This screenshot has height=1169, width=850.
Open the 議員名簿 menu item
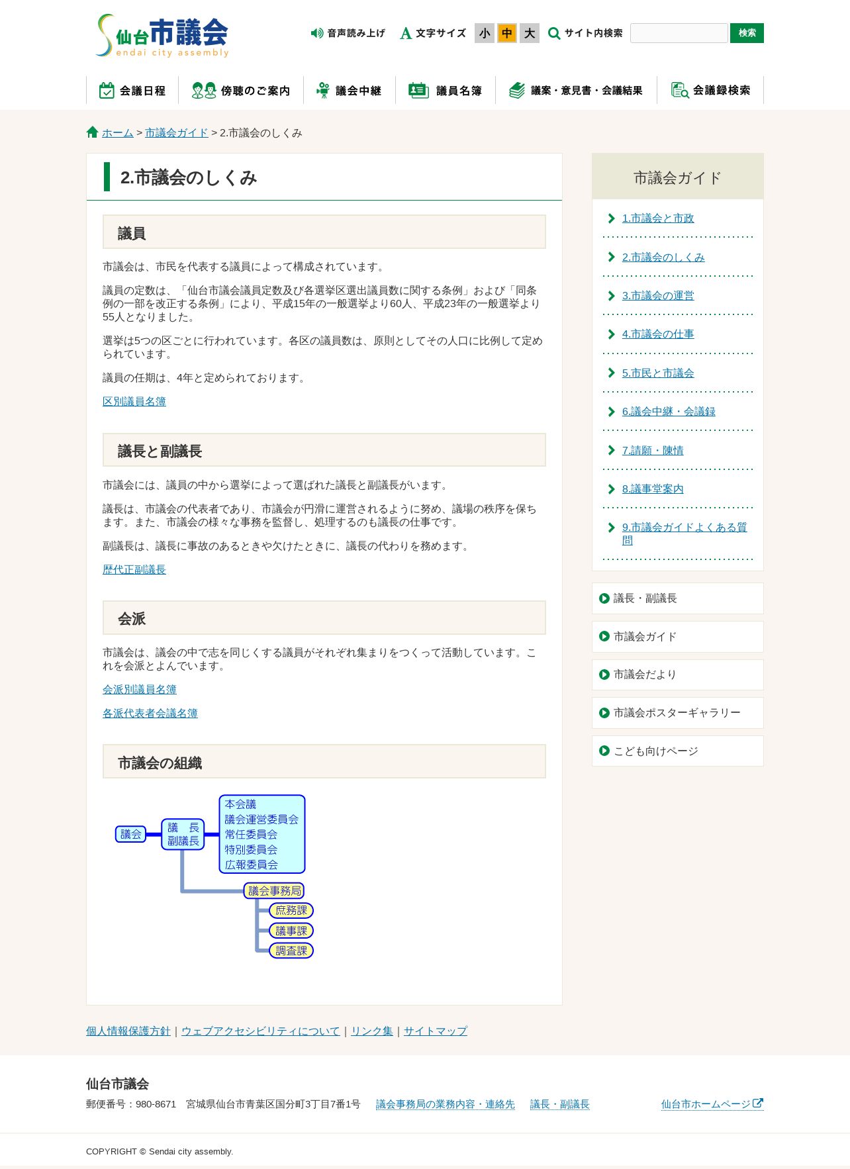[446, 91]
